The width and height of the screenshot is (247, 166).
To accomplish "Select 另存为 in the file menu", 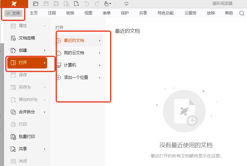I will coord(27,87).
